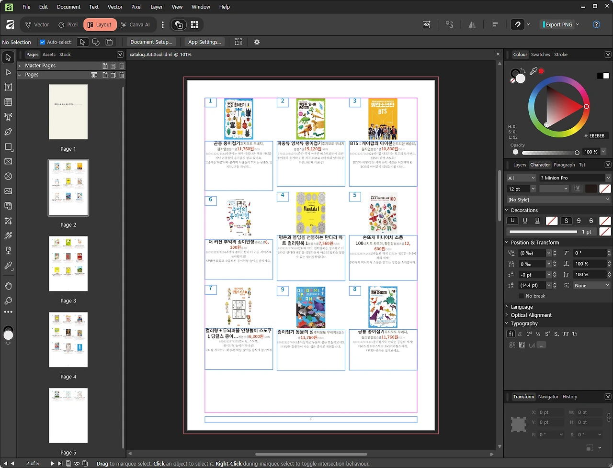
Task: Select the Pen tool in left toolbar
Action: point(8,132)
